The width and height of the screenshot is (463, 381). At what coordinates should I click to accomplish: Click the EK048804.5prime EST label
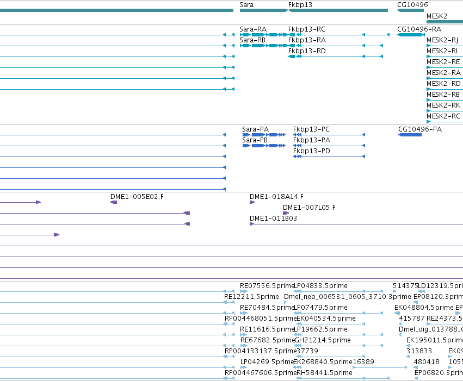(424, 308)
